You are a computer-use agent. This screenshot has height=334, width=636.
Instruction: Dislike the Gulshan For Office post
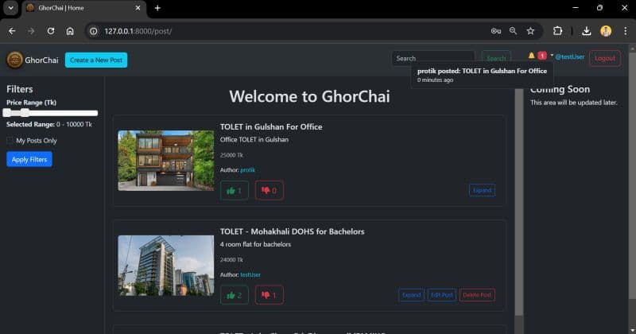click(x=270, y=190)
